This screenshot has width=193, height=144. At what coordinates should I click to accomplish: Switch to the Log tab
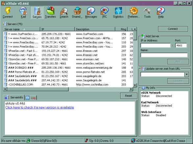31,98
